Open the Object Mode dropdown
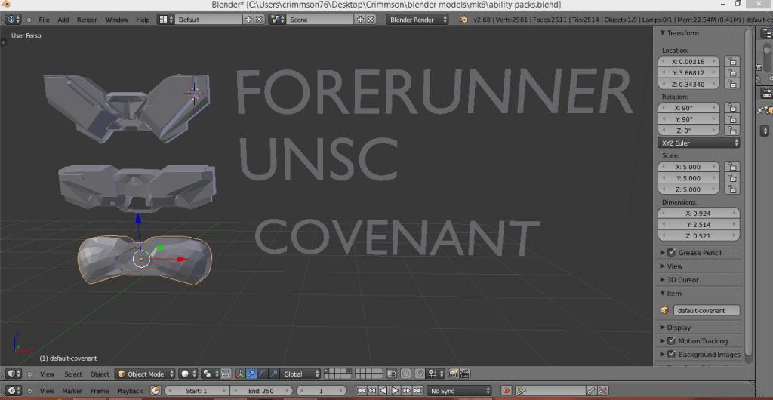 pos(145,374)
